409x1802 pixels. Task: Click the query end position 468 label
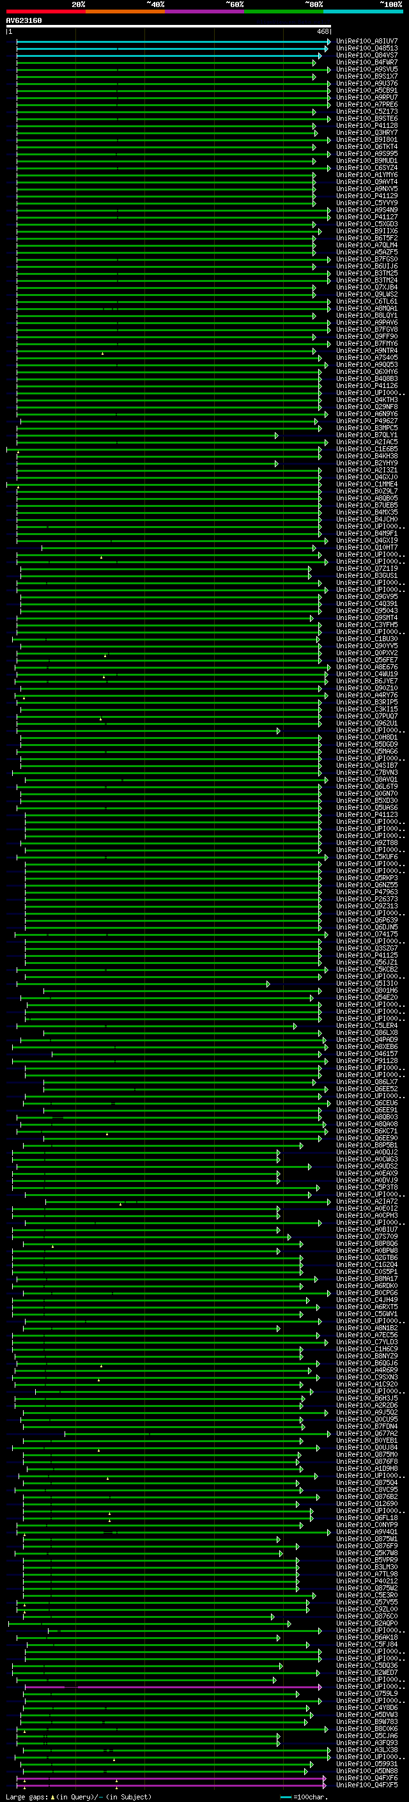point(323,31)
